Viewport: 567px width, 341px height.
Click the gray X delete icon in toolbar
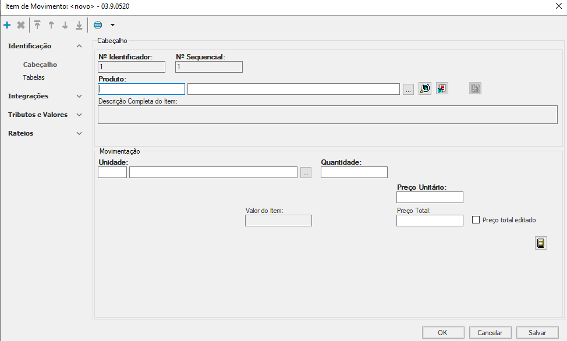pyautogui.click(x=21, y=25)
